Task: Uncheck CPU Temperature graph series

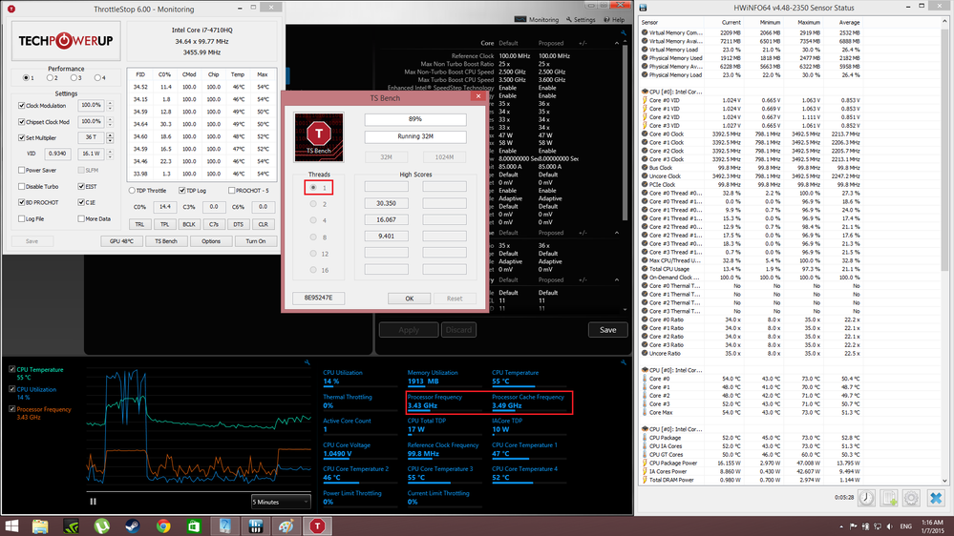Action: [x=12, y=369]
